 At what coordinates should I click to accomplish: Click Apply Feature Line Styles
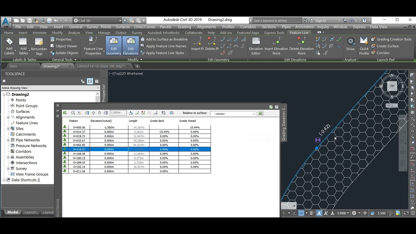click(162, 53)
